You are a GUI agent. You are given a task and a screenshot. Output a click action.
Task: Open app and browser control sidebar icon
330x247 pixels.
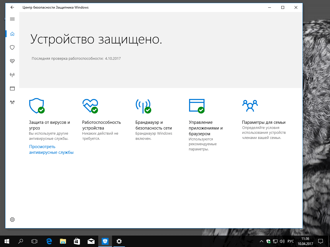[12, 88]
